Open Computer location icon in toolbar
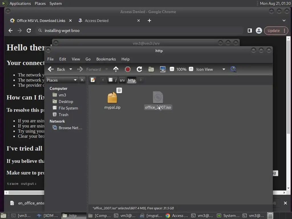This screenshot has width=292, height=219. [163, 69]
